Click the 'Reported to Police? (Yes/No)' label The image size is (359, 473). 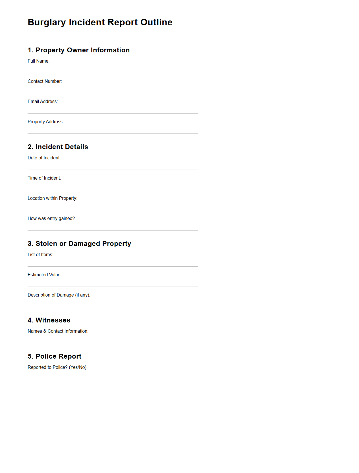(x=57, y=367)
